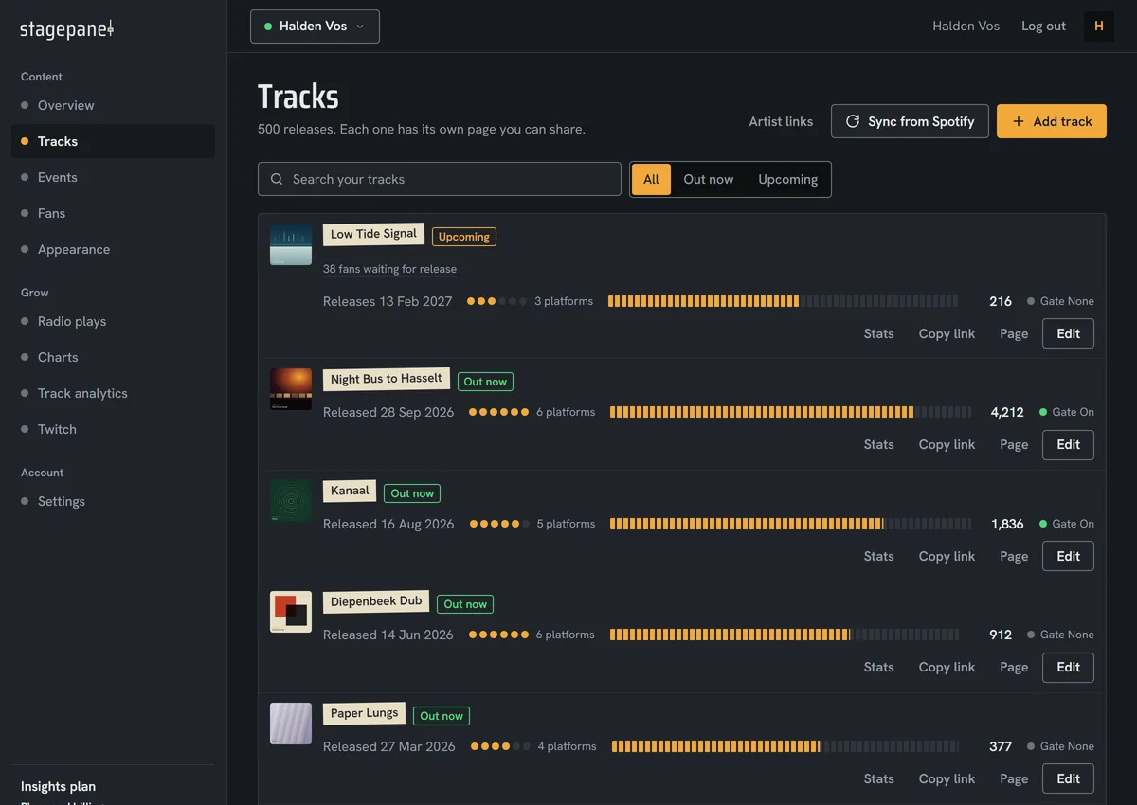The height and width of the screenshot is (805, 1137).
Task: Open the H user avatar
Action: coord(1099,26)
